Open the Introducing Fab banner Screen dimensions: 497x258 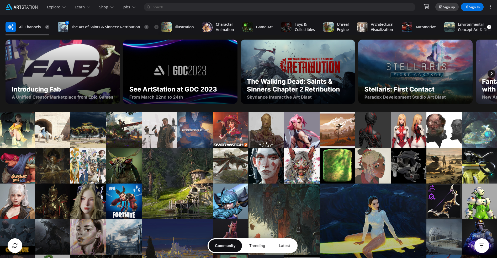point(63,72)
